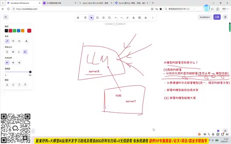Click the 'server2' text on canvas
Viewport: 231px width, 144px height.
click(94, 71)
